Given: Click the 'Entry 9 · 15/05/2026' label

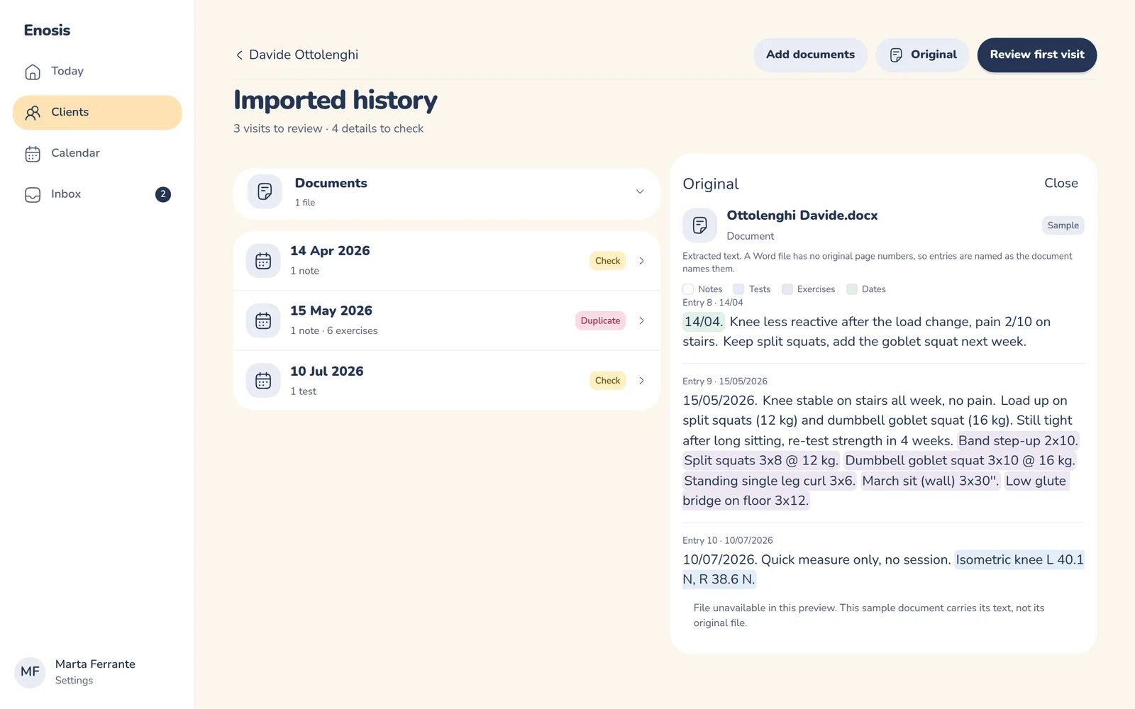Looking at the screenshot, I should (725, 381).
